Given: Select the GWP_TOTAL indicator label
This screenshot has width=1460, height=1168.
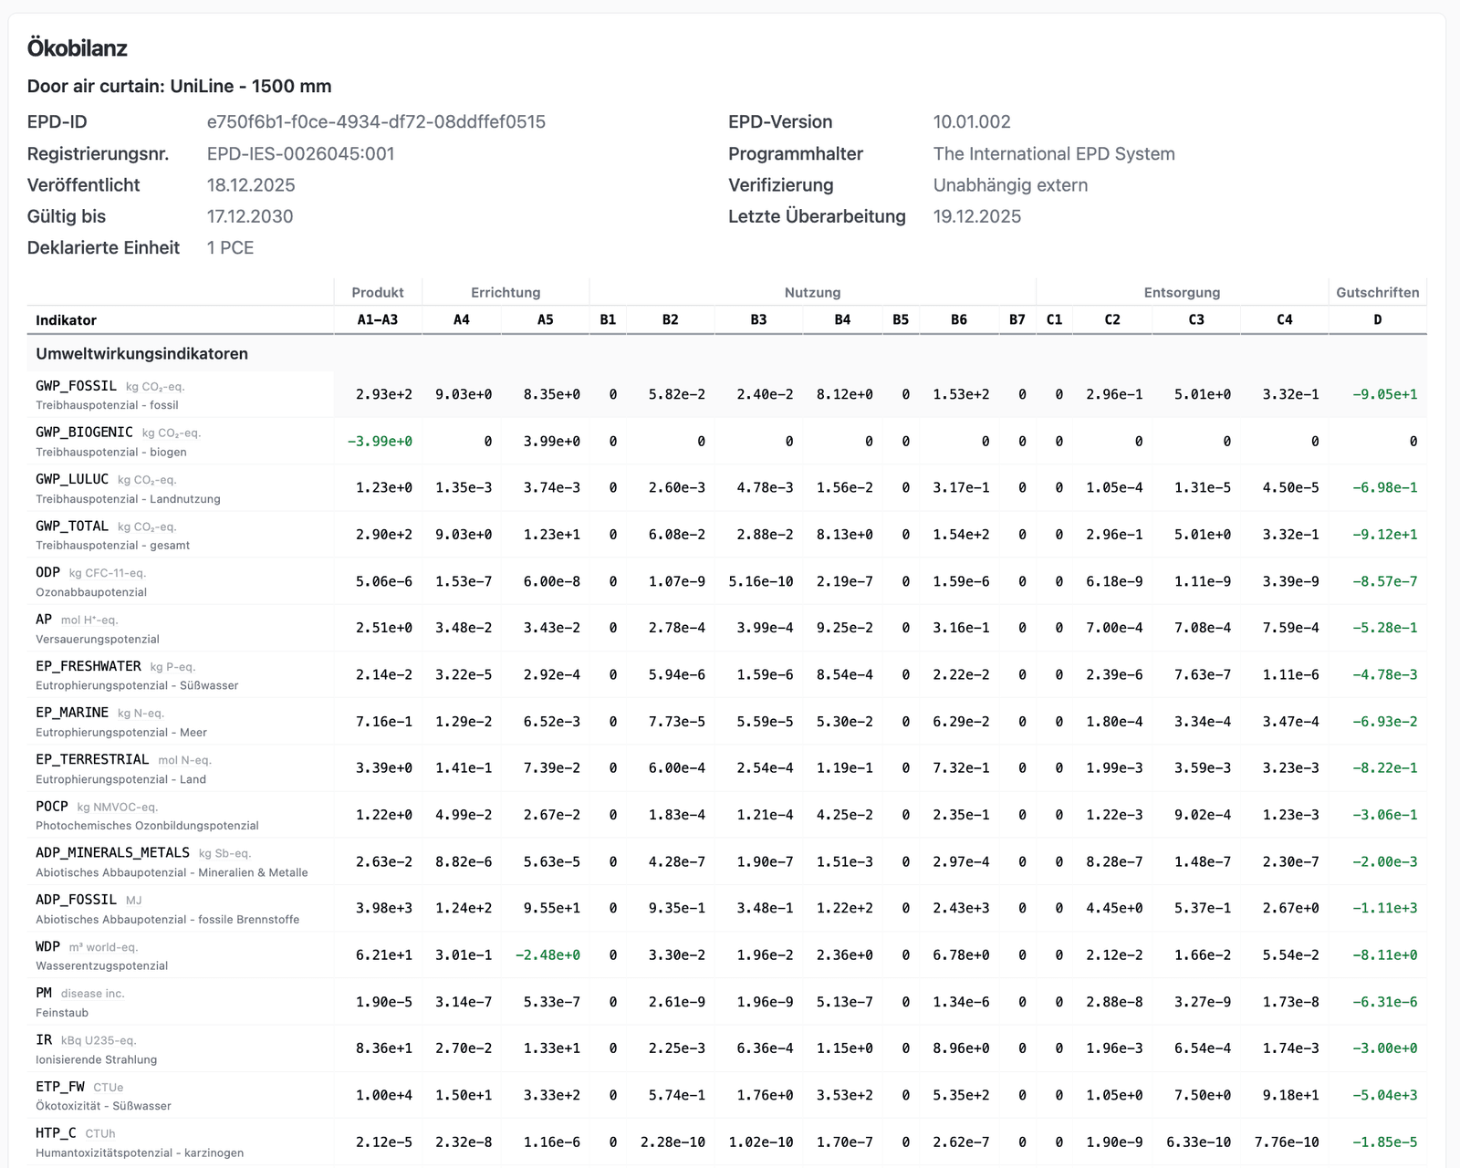Looking at the screenshot, I should tap(72, 527).
